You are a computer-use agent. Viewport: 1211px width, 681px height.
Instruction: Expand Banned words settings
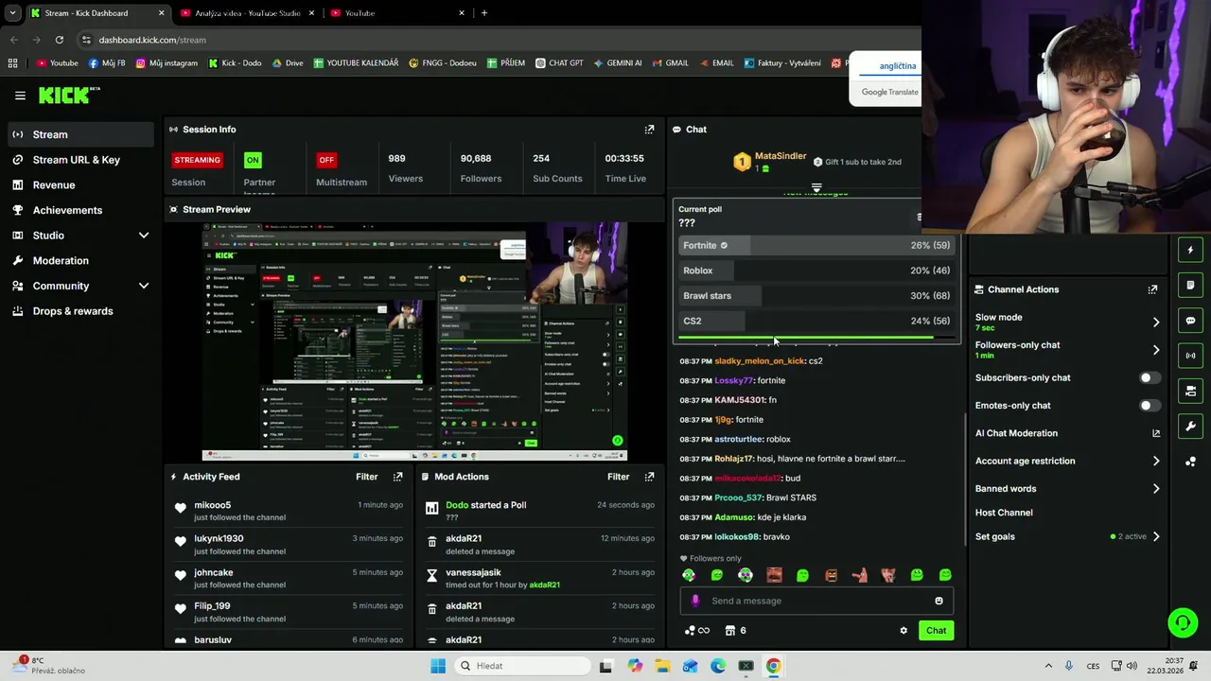pyautogui.click(x=1155, y=489)
